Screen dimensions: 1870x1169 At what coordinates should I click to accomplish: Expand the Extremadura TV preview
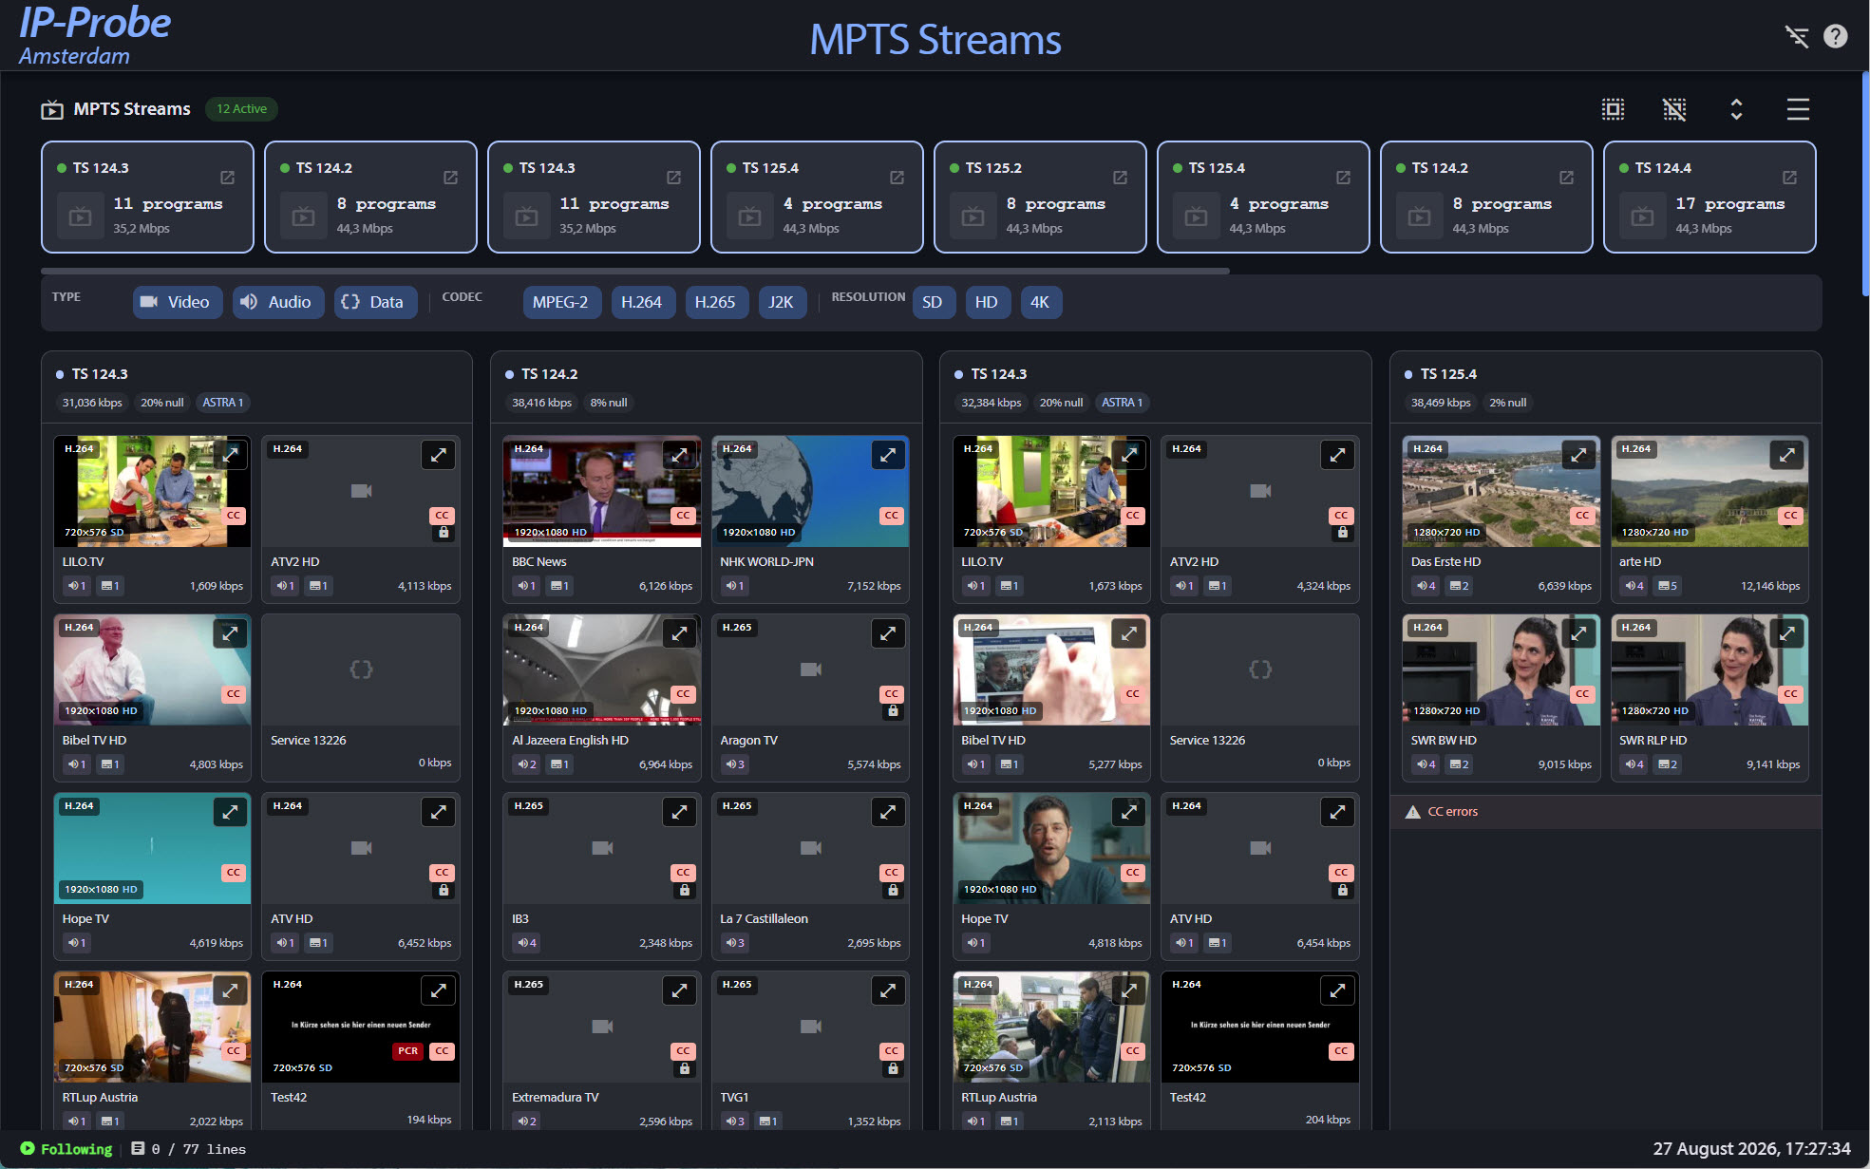pyautogui.click(x=680, y=990)
